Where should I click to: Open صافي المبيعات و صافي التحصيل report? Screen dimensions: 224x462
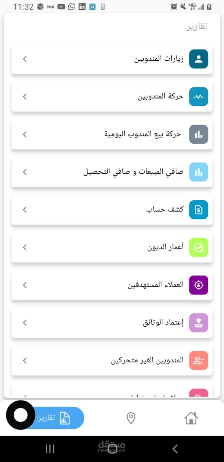coord(133,172)
